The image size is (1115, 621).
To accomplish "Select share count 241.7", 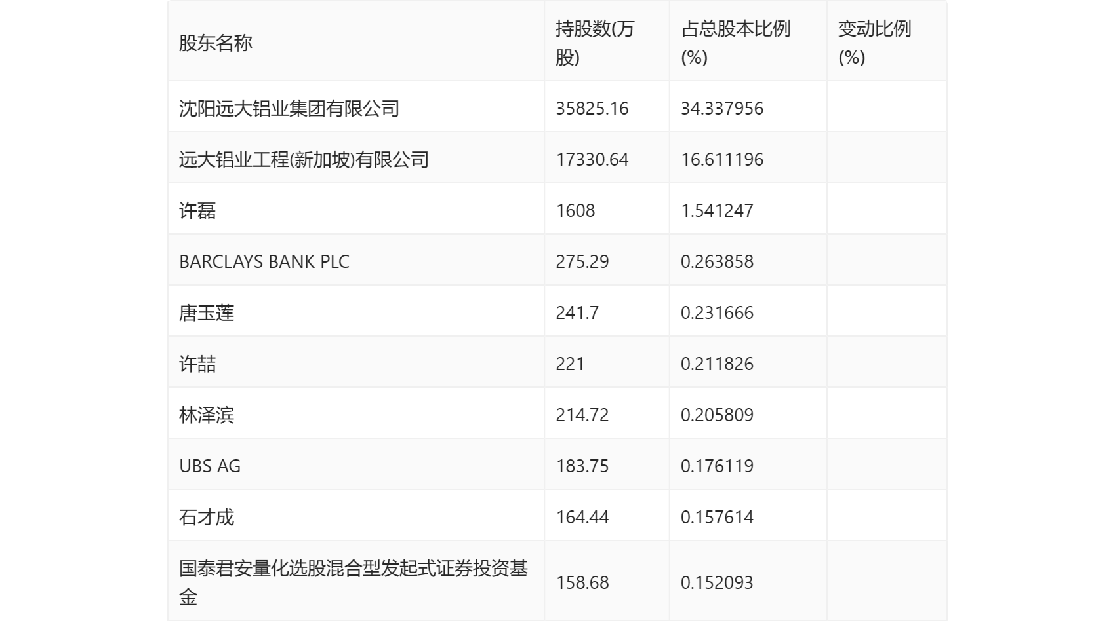I will pos(577,312).
